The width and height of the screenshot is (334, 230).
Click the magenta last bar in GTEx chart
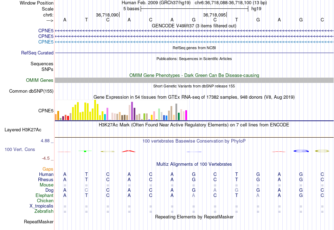click(186, 115)
